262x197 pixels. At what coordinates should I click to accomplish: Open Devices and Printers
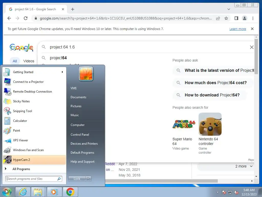[x=84, y=144]
